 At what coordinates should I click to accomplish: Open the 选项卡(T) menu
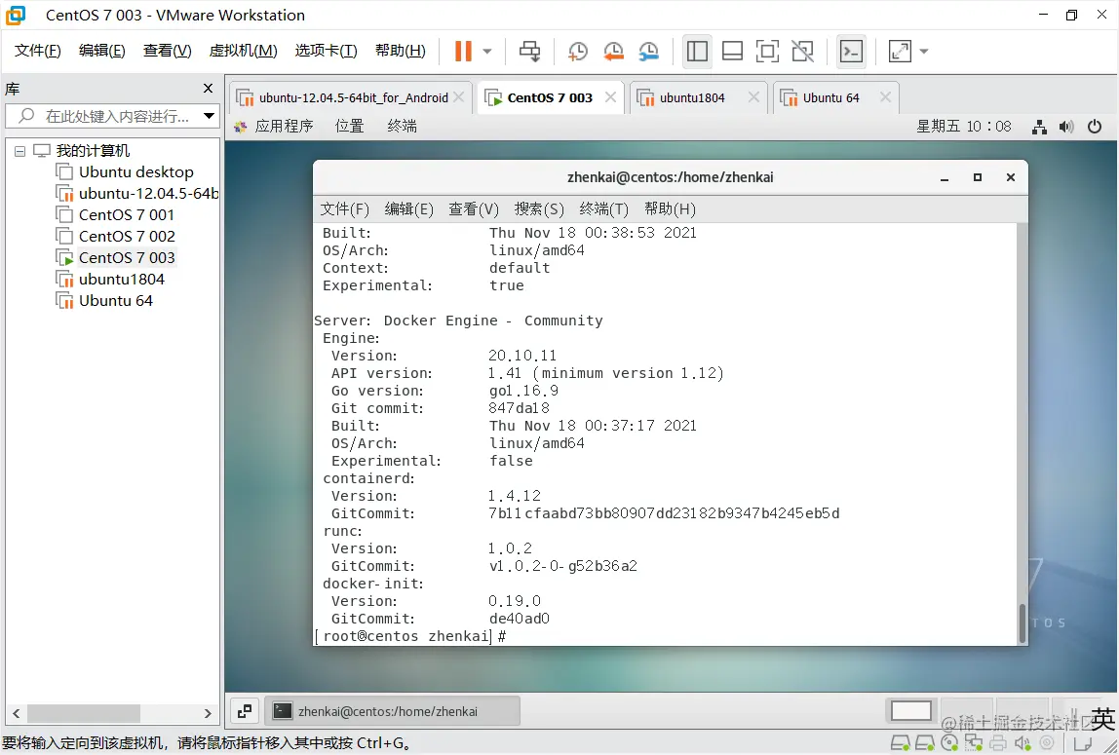pos(327,51)
